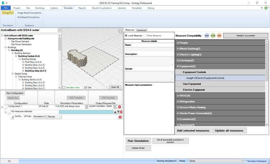
Task: Click the 3D building model thumbnail
Action: click(x=77, y=58)
